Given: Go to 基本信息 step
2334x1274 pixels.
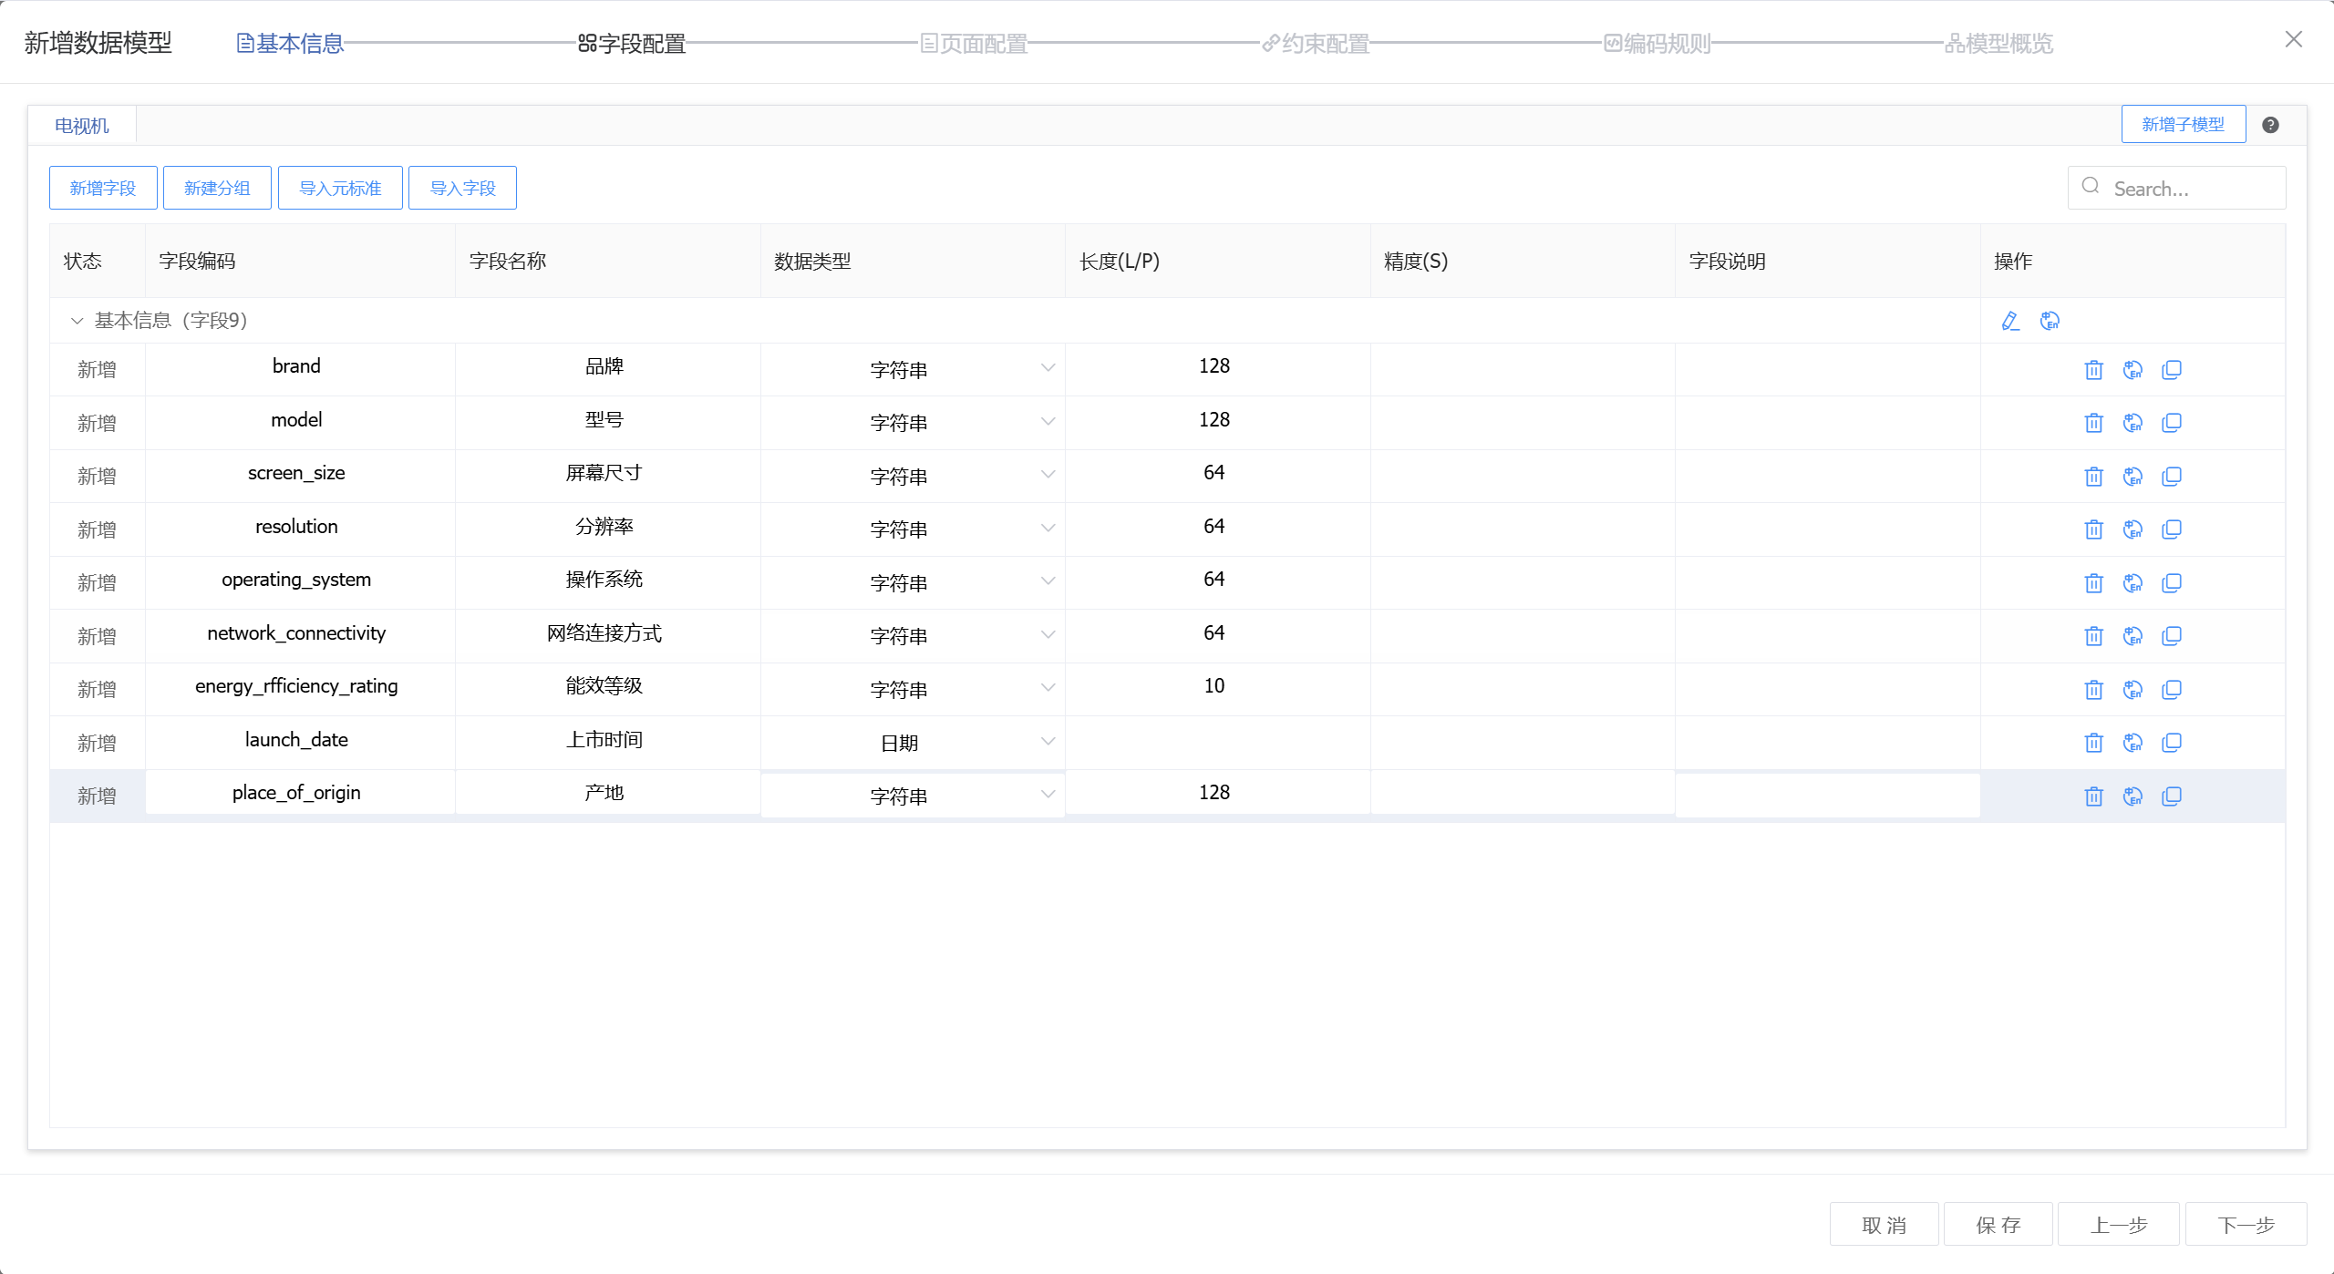Looking at the screenshot, I should click(x=290, y=43).
